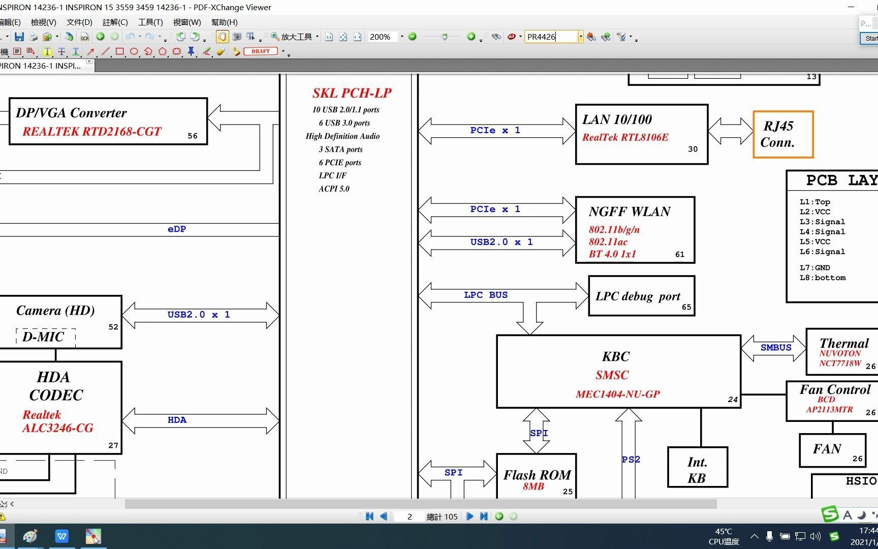The width and height of the screenshot is (878, 549).
Task: Print the document using the printer icon
Action: tap(33, 37)
